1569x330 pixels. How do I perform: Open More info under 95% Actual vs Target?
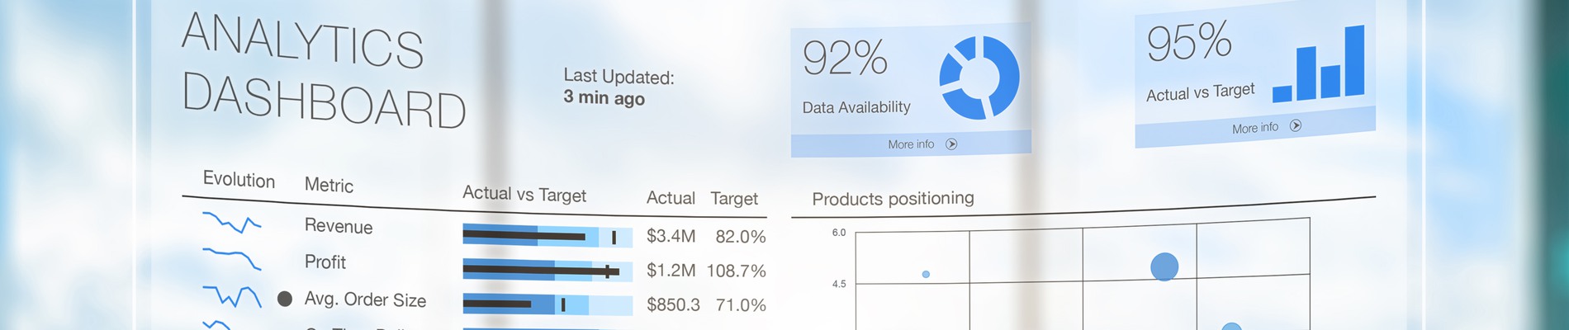(1254, 128)
